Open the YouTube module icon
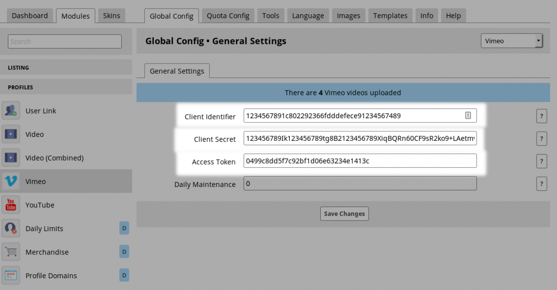 point(11,205)
